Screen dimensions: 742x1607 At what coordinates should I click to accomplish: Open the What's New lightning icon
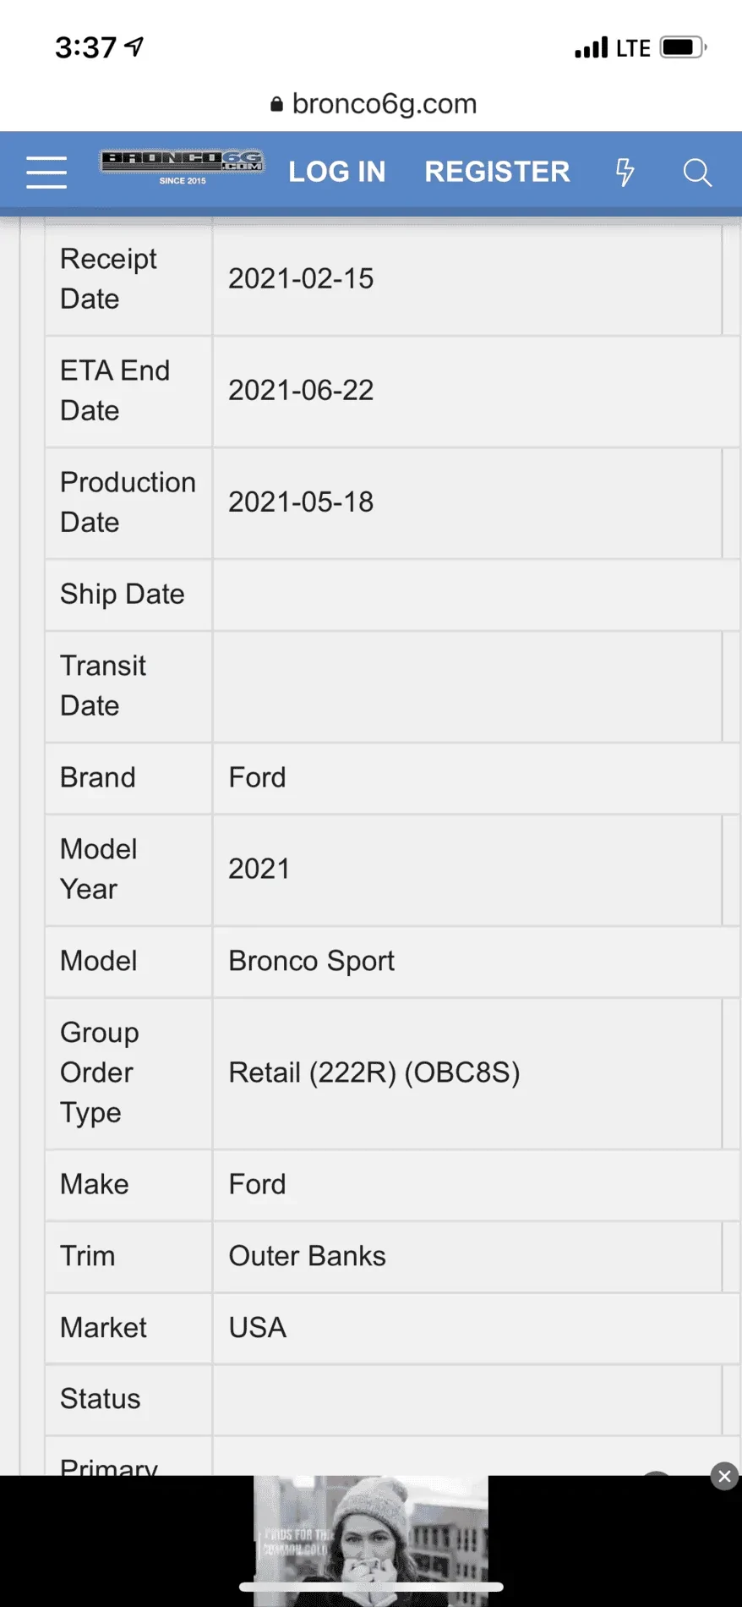(625, 172)
